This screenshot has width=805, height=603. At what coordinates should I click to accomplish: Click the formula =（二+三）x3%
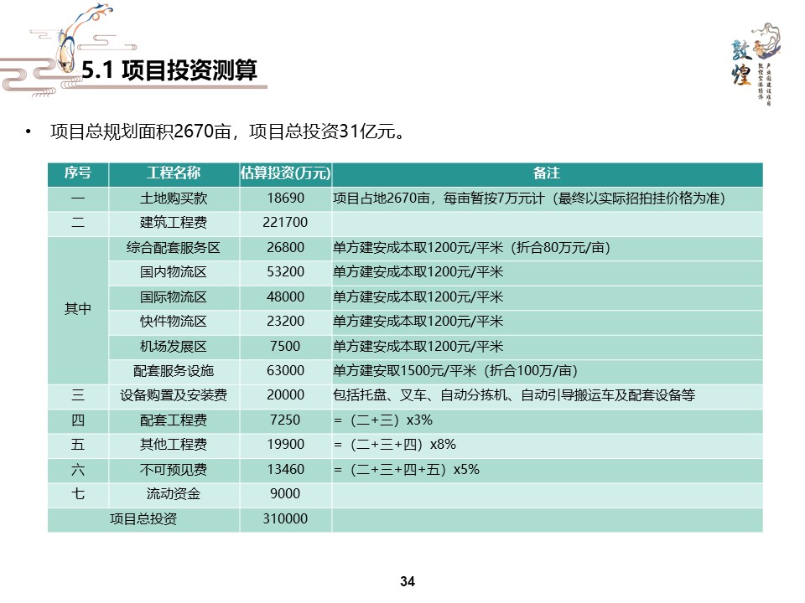pyautogui.click(x=383, y=420)
